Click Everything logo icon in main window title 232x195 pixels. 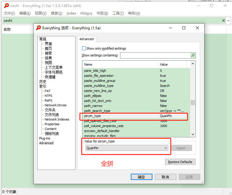[x=7, y=6]
